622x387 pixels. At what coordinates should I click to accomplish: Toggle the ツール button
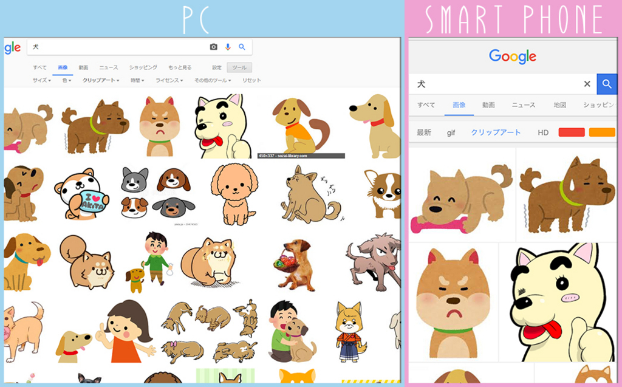239,67
